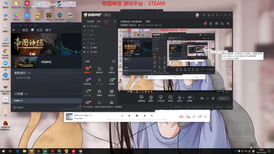Viewport: 274px width, 154px height.
Task: Click the 修改 button next to stream title
Action: point(148,22)
